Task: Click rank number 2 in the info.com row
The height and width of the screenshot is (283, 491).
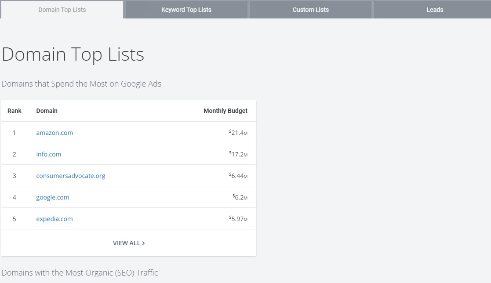Action: [x=14, y=154]
